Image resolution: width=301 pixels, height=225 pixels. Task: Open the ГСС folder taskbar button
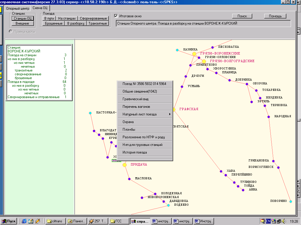(119, 221)
